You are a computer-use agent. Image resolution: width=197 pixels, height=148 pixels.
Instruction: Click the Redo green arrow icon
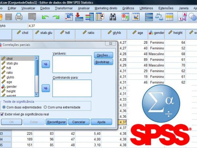57,16
